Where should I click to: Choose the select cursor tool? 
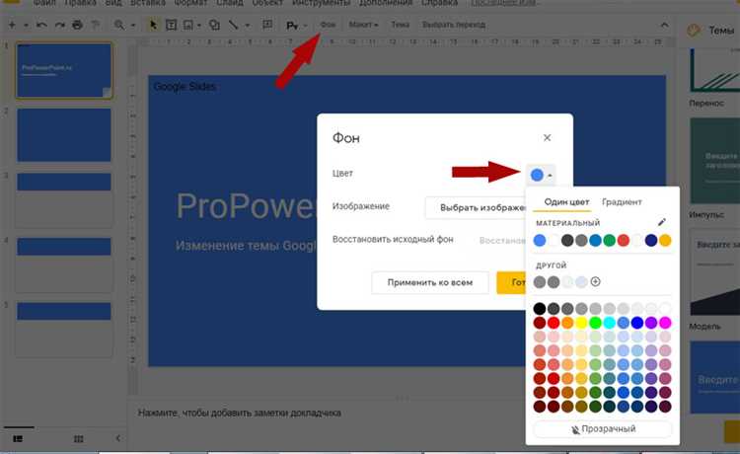153,25
